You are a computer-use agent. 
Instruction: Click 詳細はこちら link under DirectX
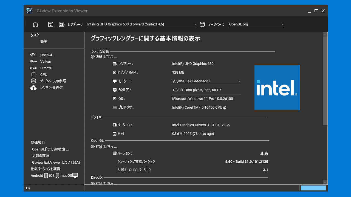coord(106,183)
